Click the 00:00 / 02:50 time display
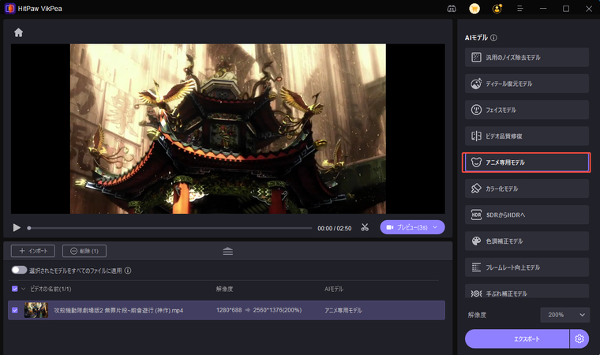 335,228
